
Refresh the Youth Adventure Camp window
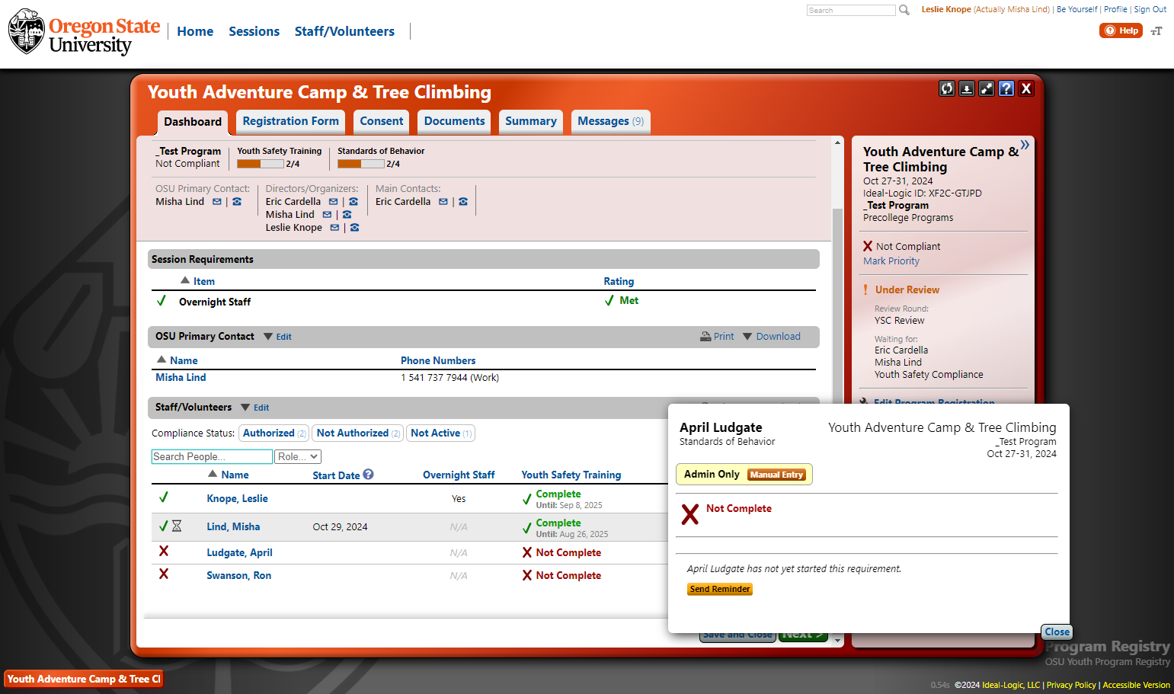[947, 88]
